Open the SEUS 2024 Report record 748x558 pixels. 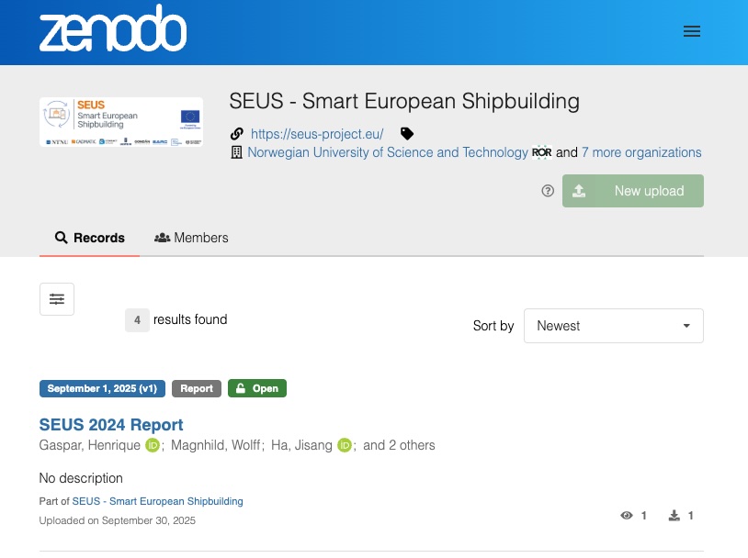pos(111,425)
